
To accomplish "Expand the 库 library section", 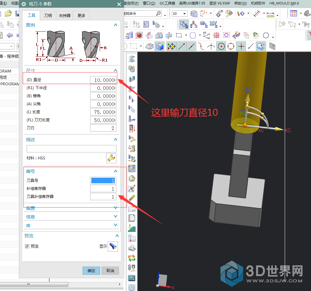I will coord(116,225).
